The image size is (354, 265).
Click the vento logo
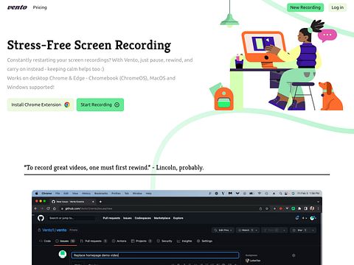17,7
